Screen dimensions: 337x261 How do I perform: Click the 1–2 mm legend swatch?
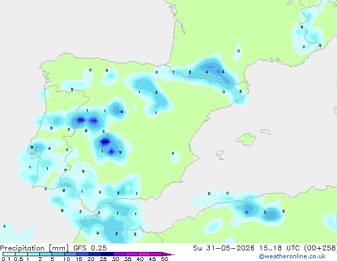coord(33,254)
